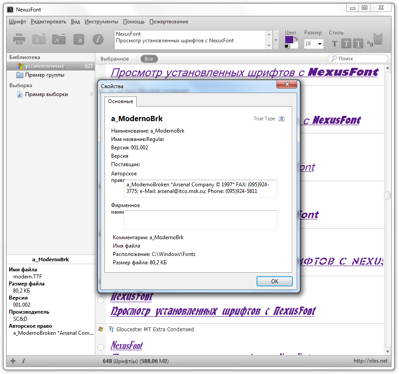Click the font list scrollbar thumb
Image resolution: width=399 pixels, height=374 pixels.
[388, 196]
